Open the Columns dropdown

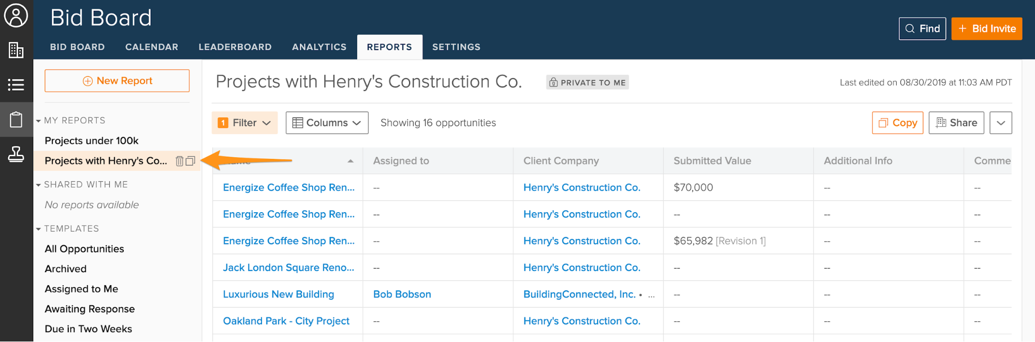coord(327,123)
